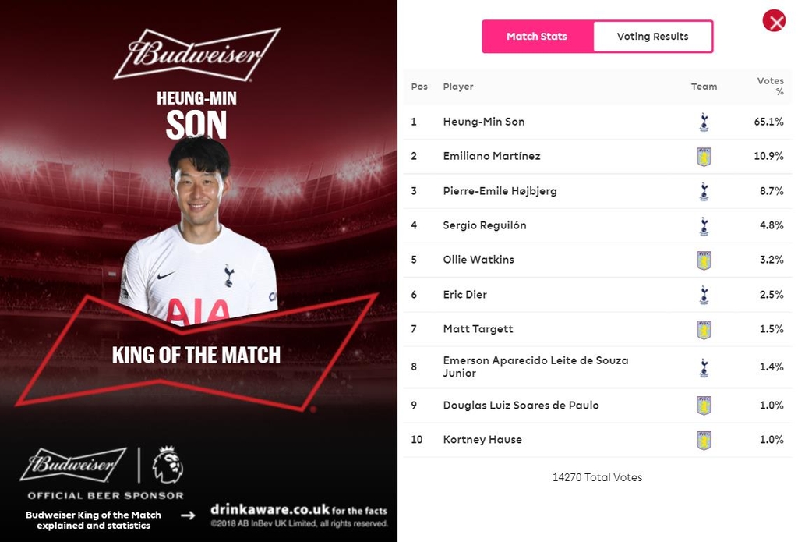
Task: Click Aston Villa crest beside Matt Targett
Action: pos(704,329)
